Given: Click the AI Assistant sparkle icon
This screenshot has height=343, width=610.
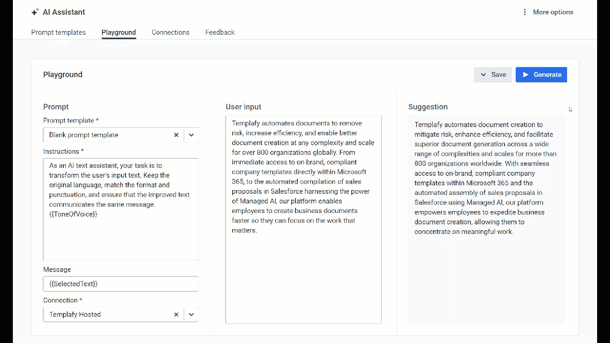Looking at the screenshot, I should 35,12.
